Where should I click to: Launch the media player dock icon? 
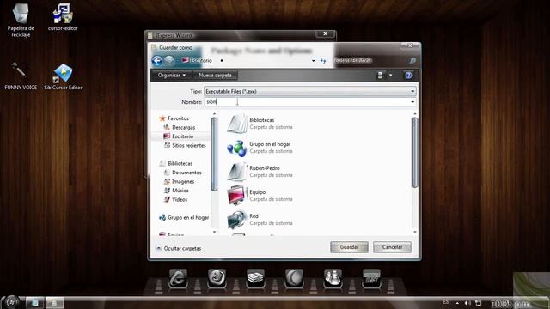pyautogui.click(x=217, y=278)
